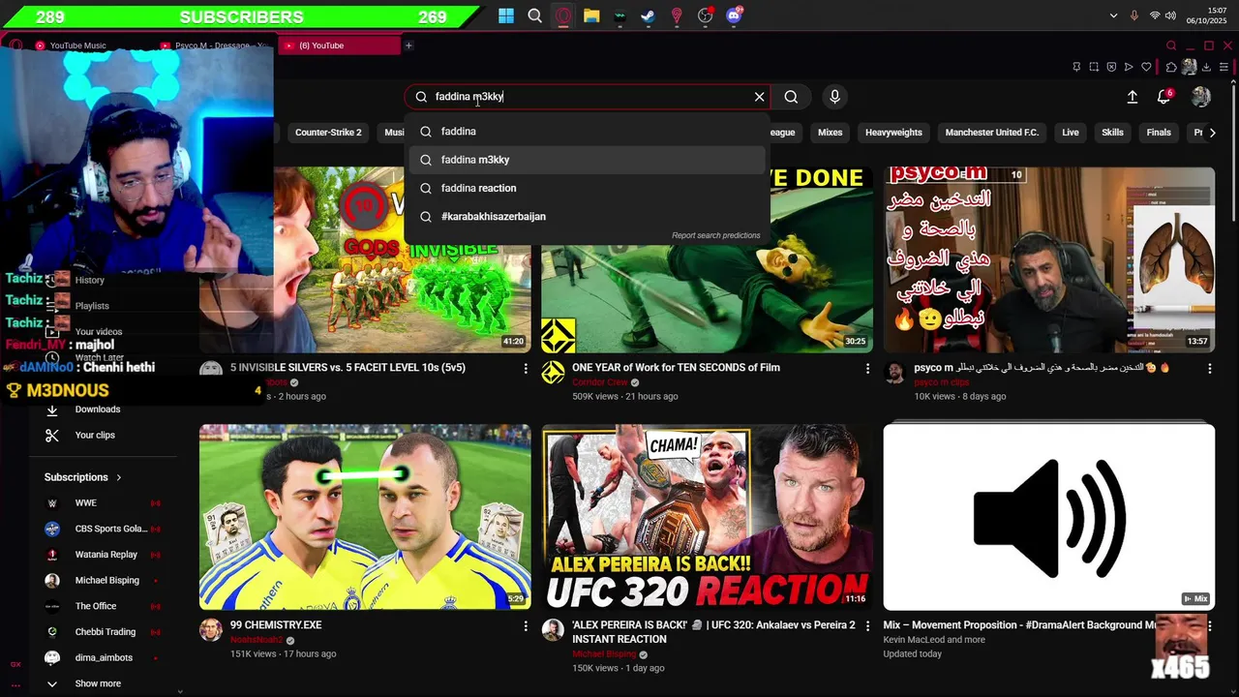Filter by Manchester United F.C. chip

click(991, 133)
